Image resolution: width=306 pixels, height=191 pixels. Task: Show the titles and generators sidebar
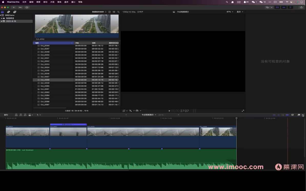pyautogui.click(x=15, y=12)
